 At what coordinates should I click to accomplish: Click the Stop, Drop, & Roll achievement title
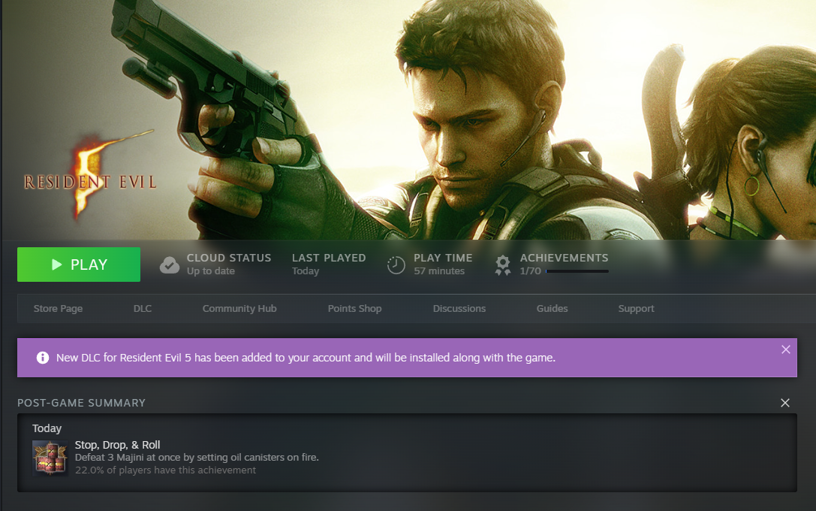point(118,445)
